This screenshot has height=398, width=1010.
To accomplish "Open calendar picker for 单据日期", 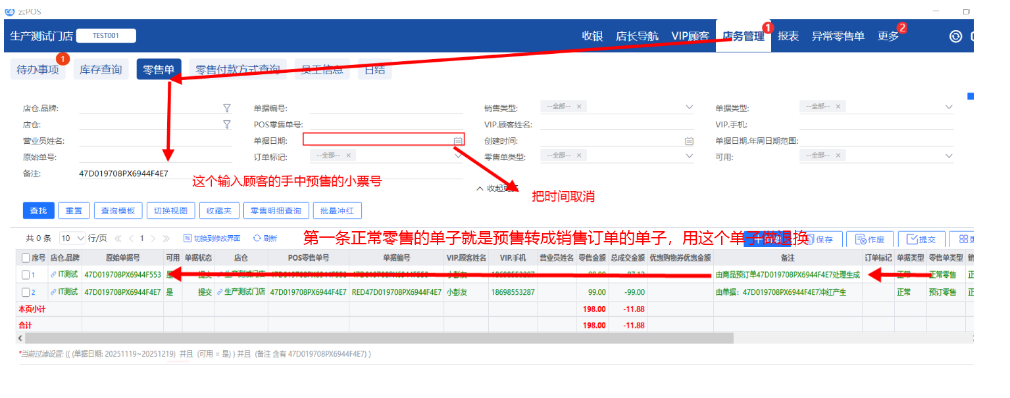I will tap(457, 140).
